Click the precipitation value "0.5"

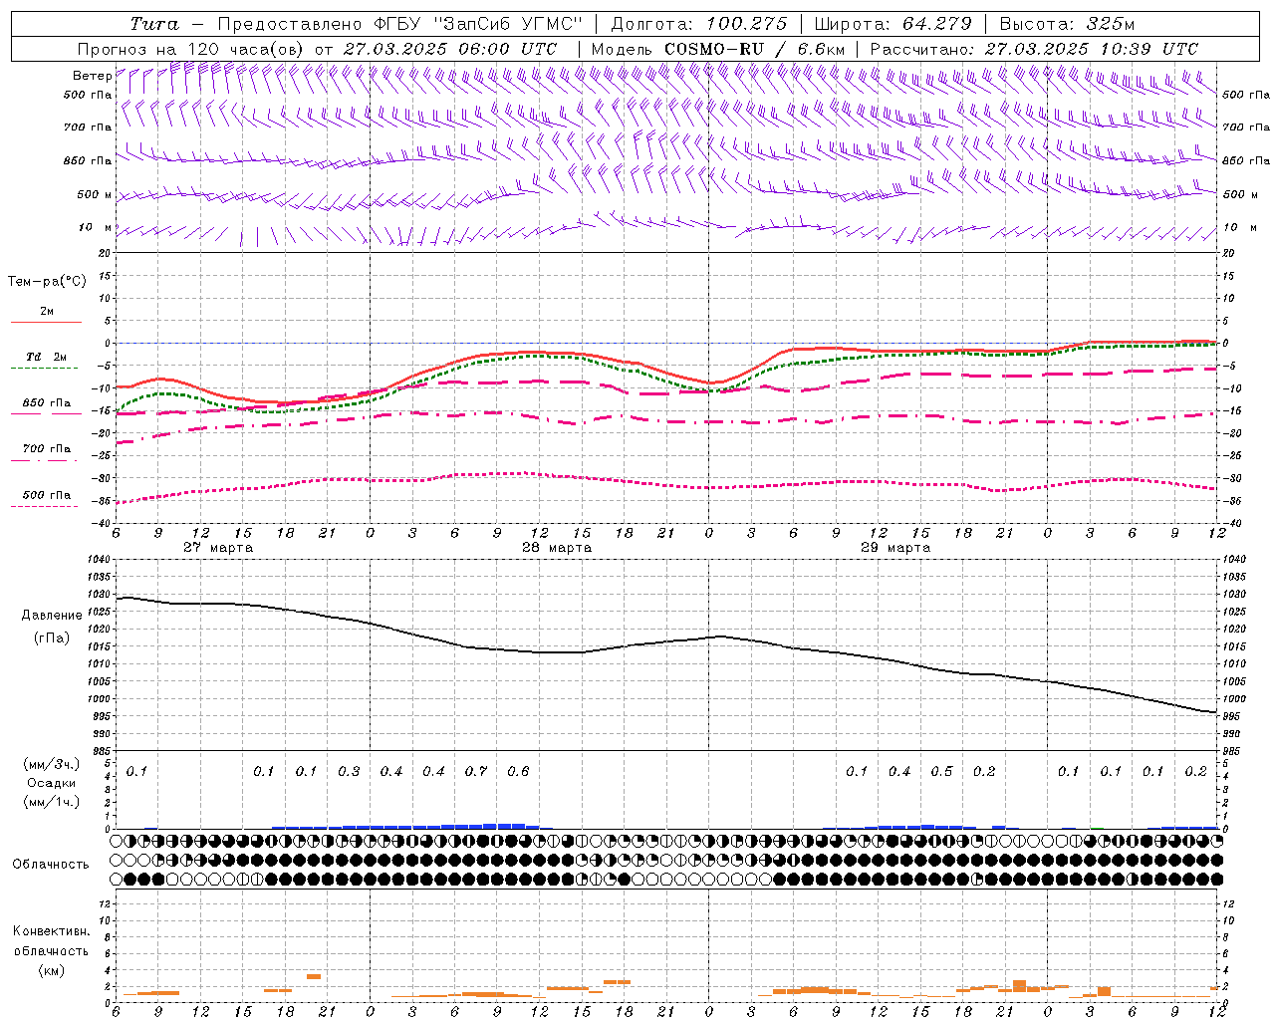click(x=941, y=771)
